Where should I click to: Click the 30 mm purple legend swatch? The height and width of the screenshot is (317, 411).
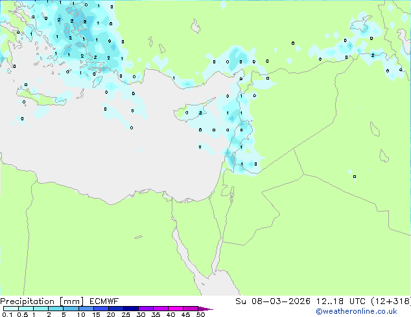(146, 309)
